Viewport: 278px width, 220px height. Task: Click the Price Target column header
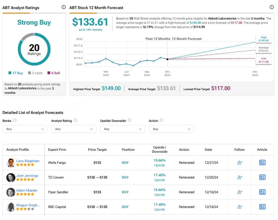[97, 150]
